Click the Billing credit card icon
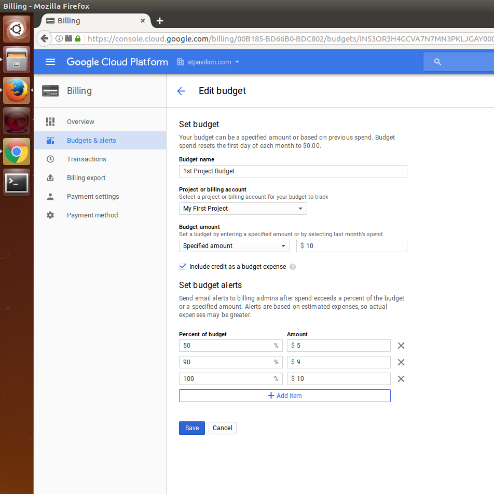Screen dimensions: 494x494 click(x=50, y=91)
